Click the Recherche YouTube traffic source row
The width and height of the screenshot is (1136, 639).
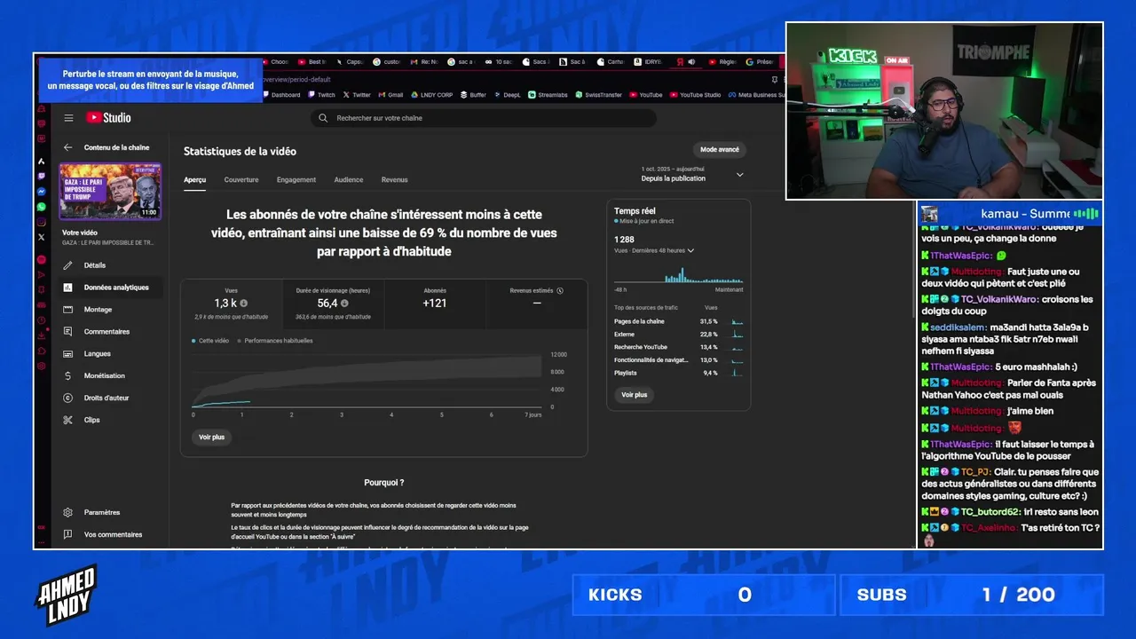coord(679,347)
